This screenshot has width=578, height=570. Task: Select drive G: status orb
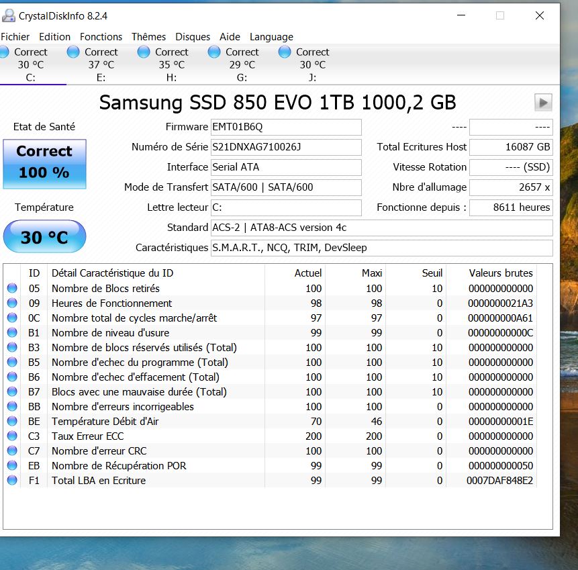click(x=213, y=52)
